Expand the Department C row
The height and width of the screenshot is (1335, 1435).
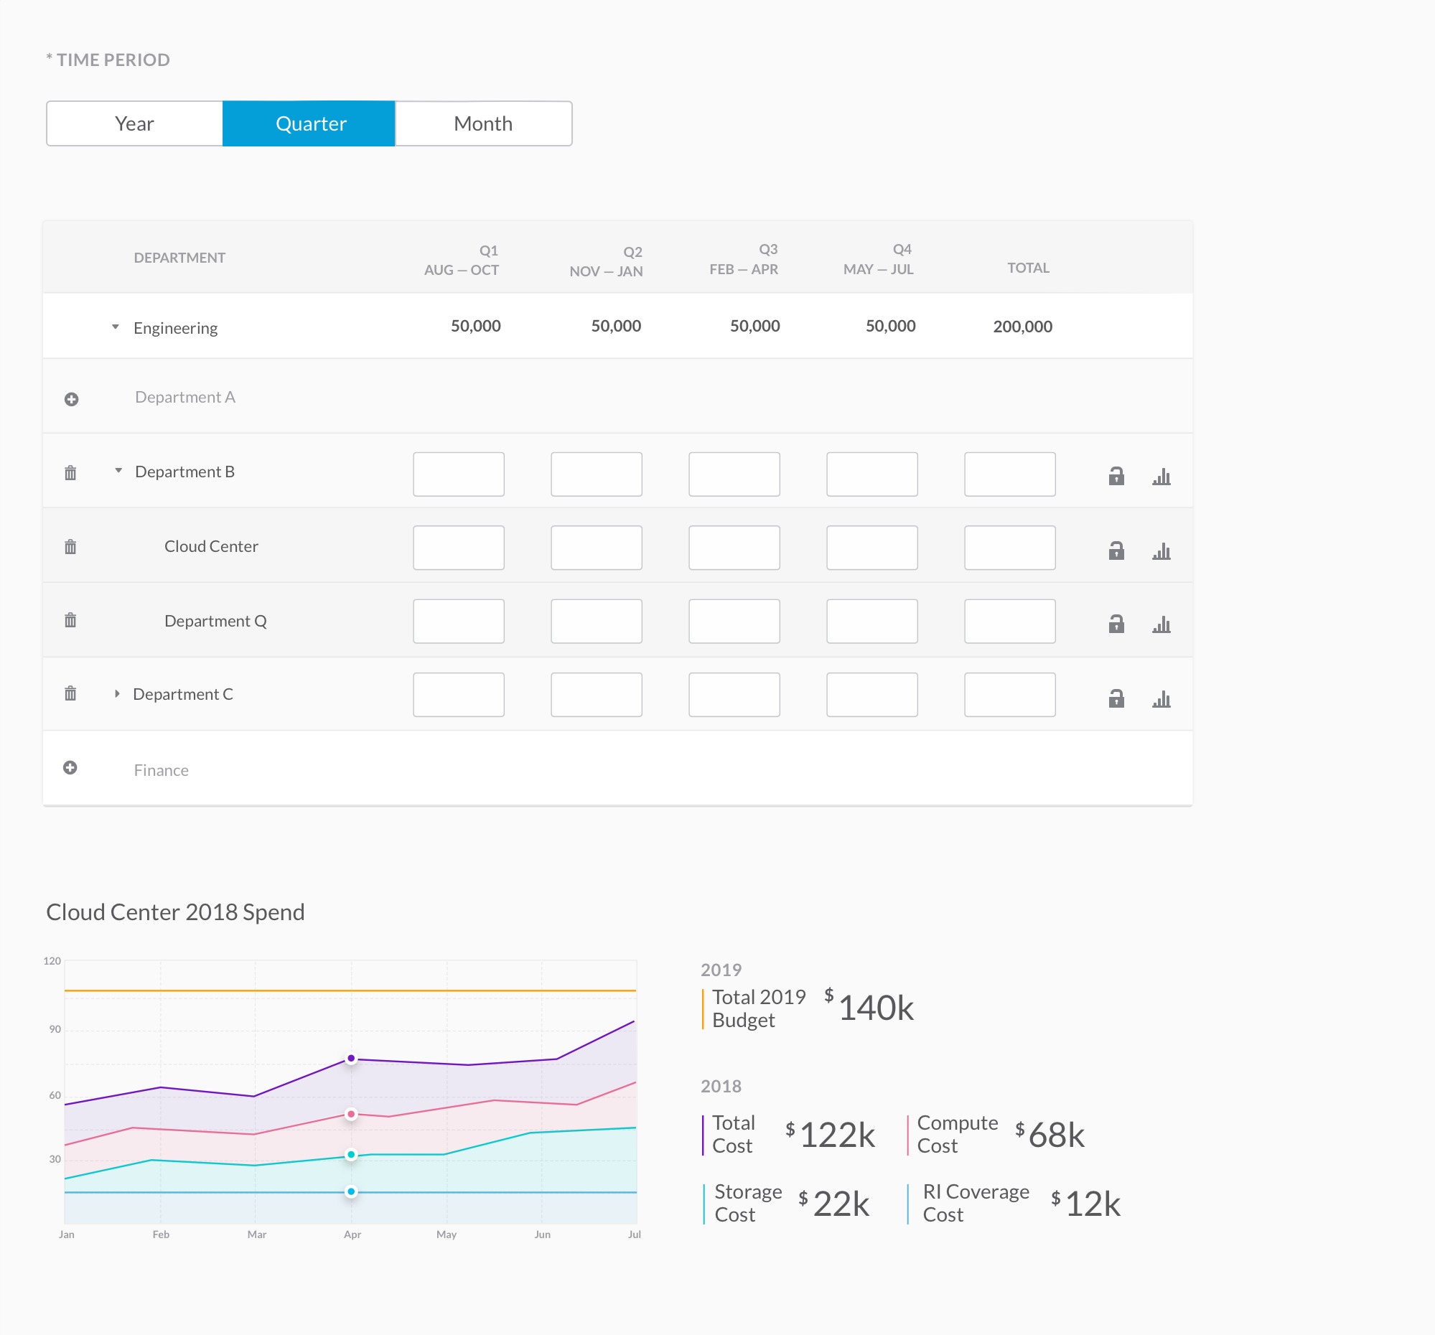point(117,693)
